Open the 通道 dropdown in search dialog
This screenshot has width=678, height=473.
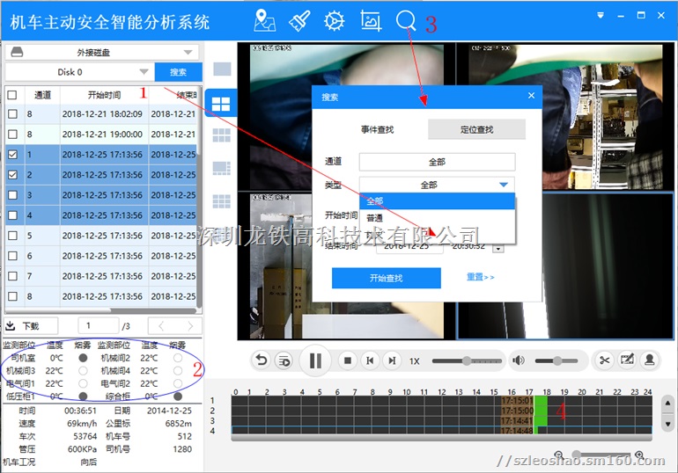pos(437,162)
